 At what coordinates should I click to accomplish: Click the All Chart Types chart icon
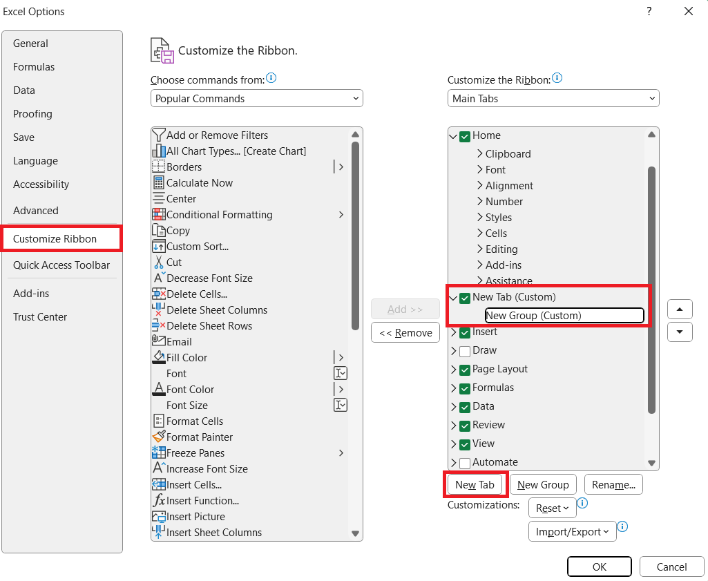tap(158, 151)
